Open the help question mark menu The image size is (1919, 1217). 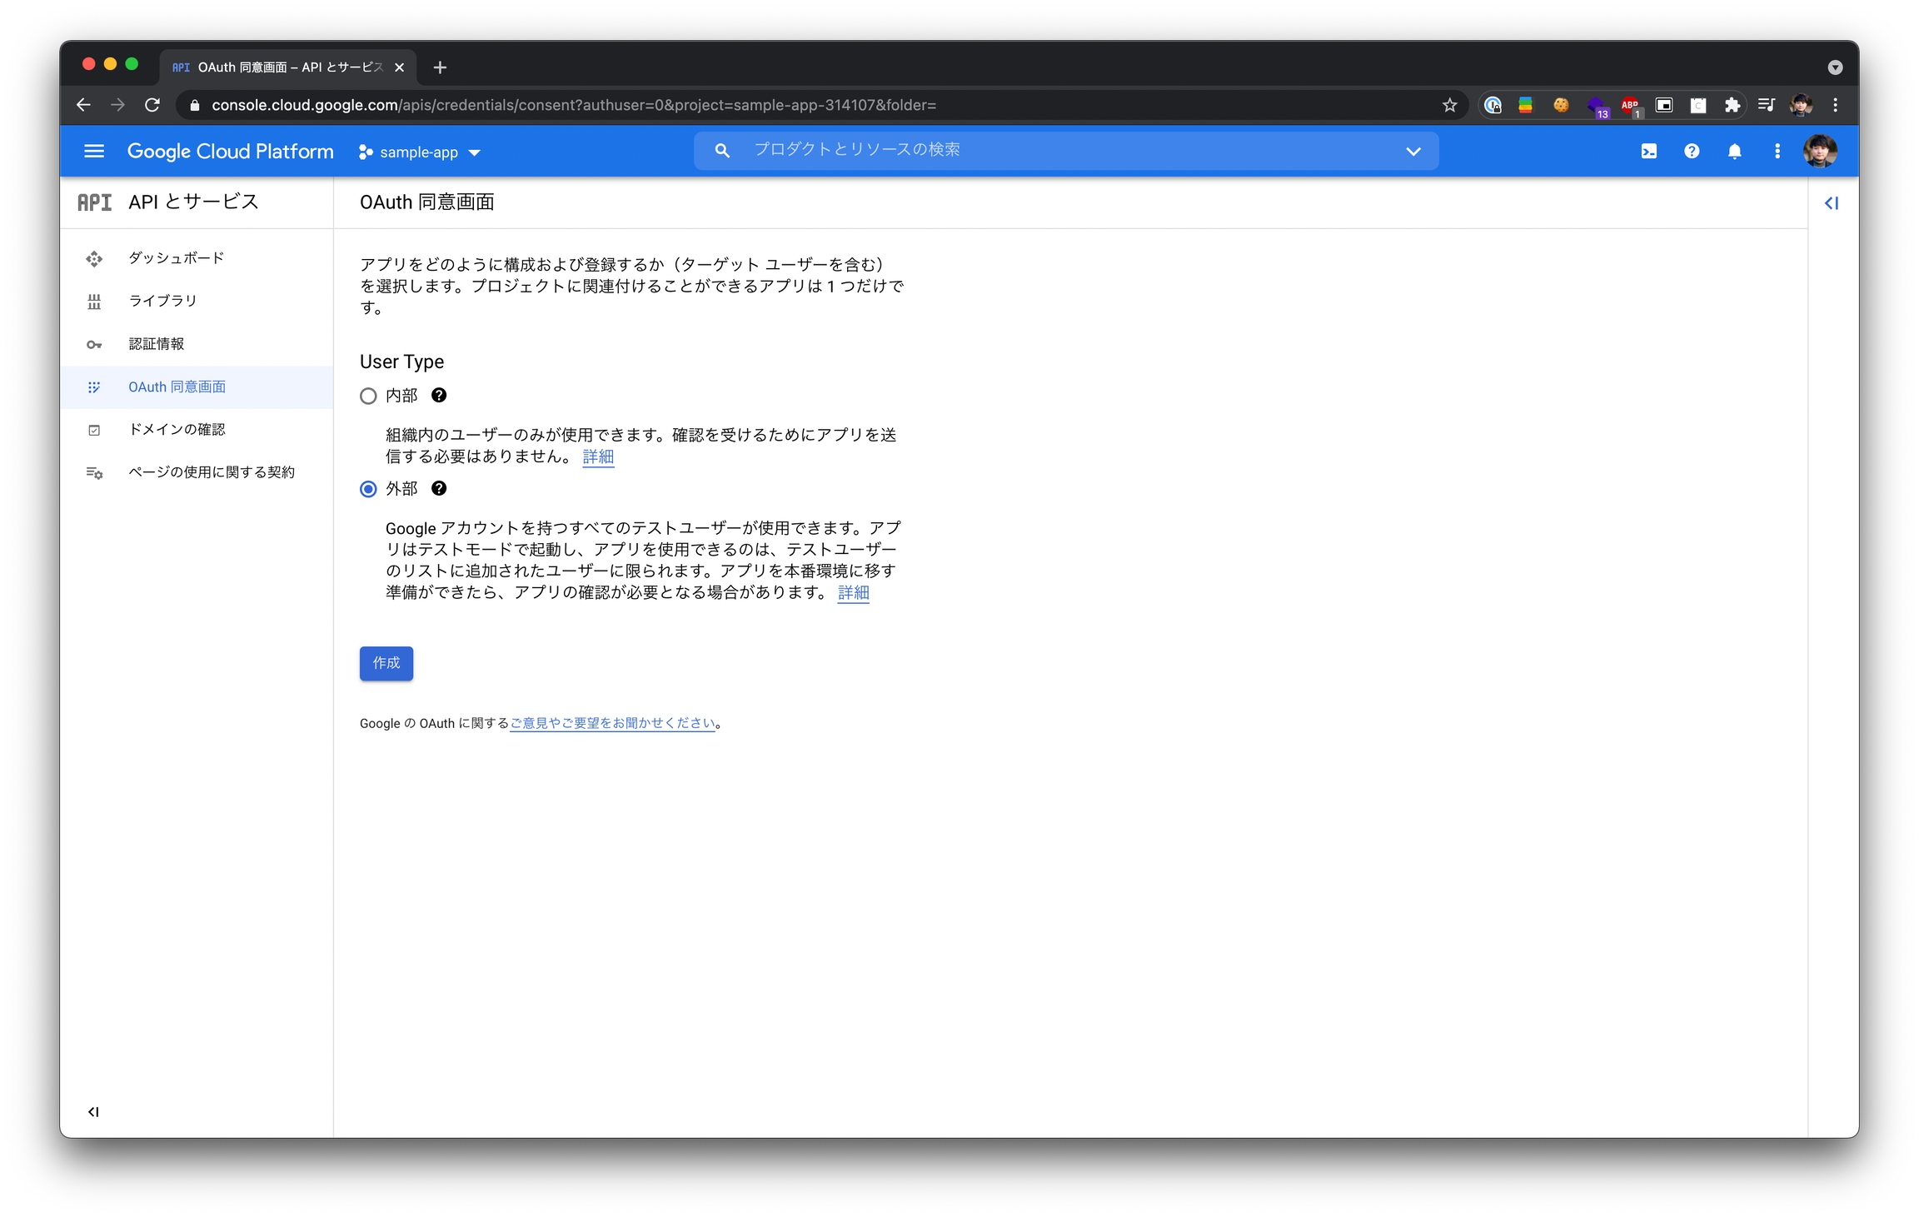(1691, 152)
